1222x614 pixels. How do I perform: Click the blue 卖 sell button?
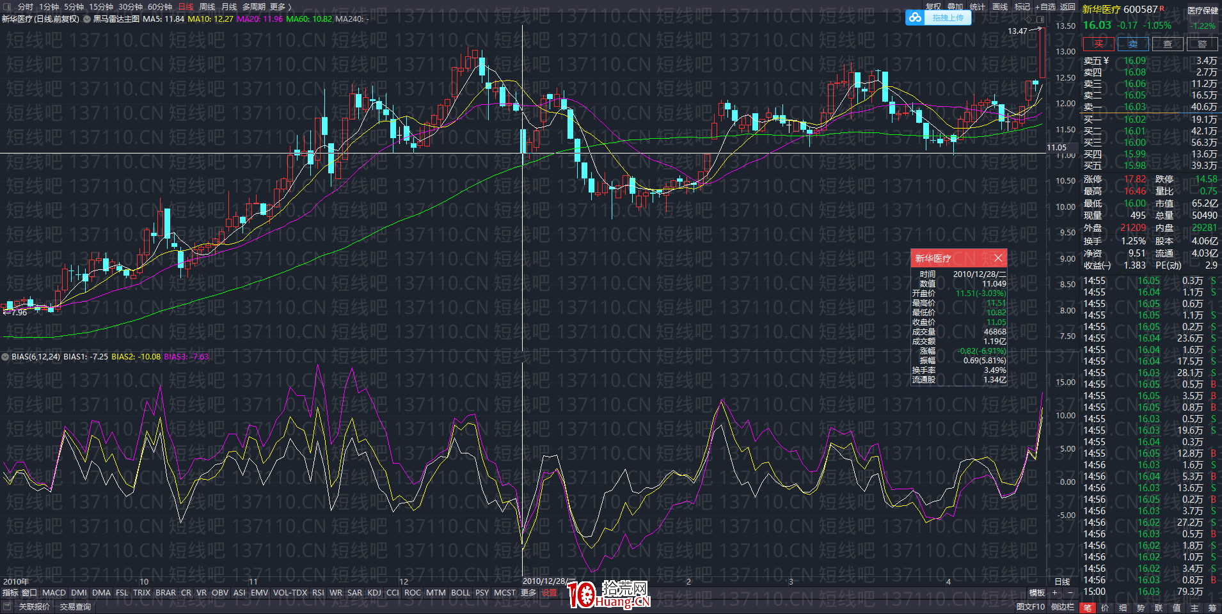[1133, 44]
